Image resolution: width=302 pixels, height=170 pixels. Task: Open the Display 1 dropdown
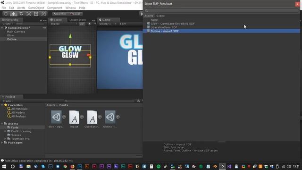tap(108, 24)
